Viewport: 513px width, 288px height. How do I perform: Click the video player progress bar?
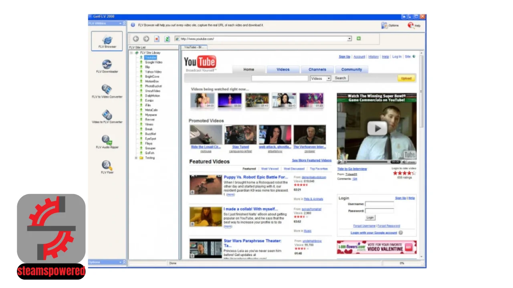(x=366, y=162)
